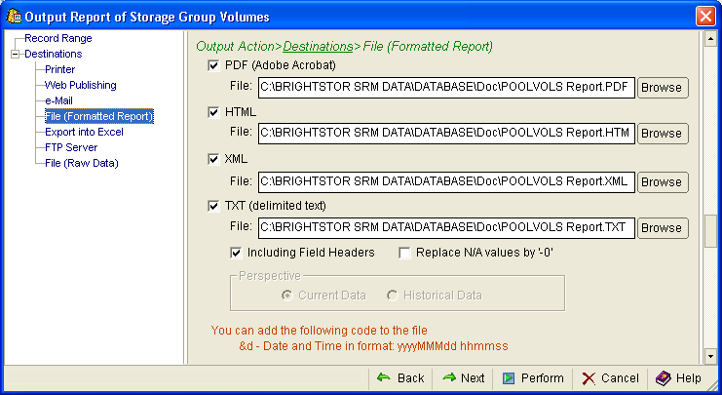
Task: Click the Help button label
Action: point(689,378)
